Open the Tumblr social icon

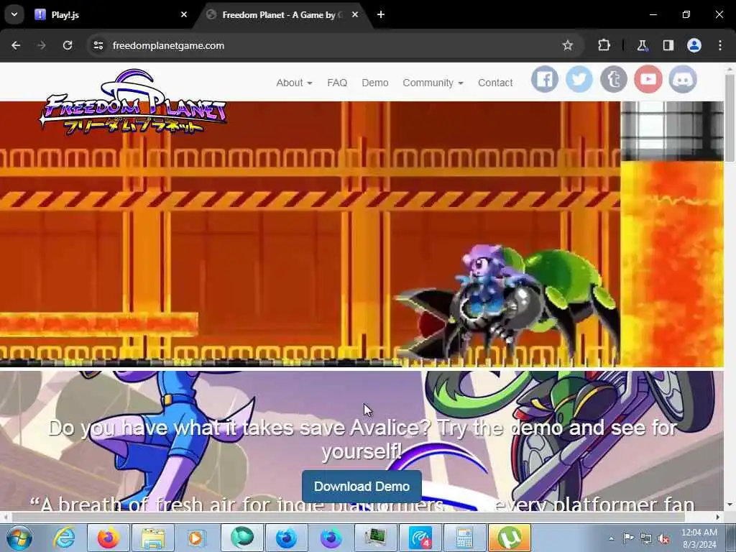pos(614,79)
